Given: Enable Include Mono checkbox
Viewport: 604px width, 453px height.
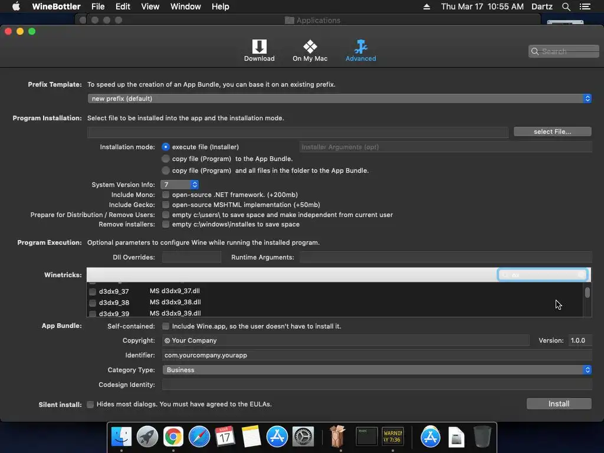Looking at the screenshot, I should pos(166,195).
